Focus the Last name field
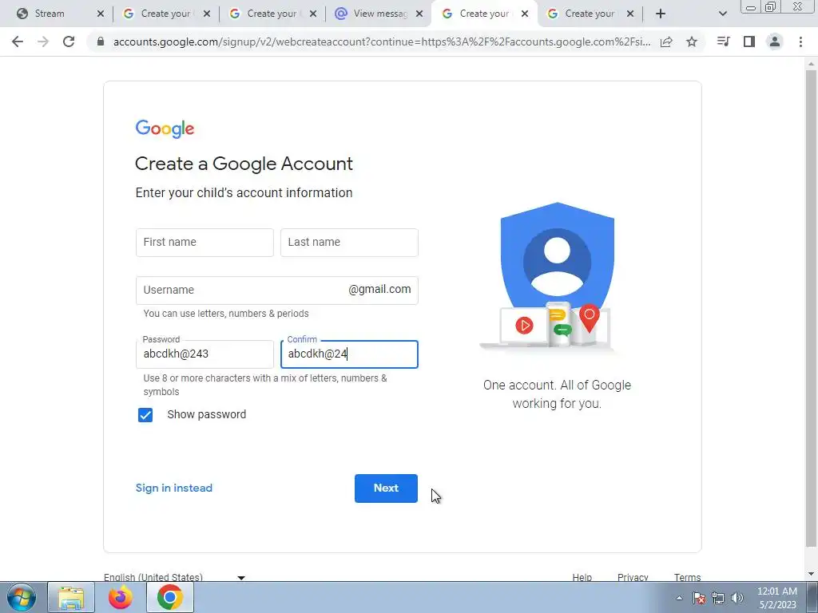The image size is (818, 613). [349, 243]
